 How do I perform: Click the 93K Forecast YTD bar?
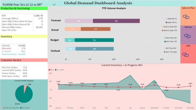pyautogui.click(x=116, y=21)
